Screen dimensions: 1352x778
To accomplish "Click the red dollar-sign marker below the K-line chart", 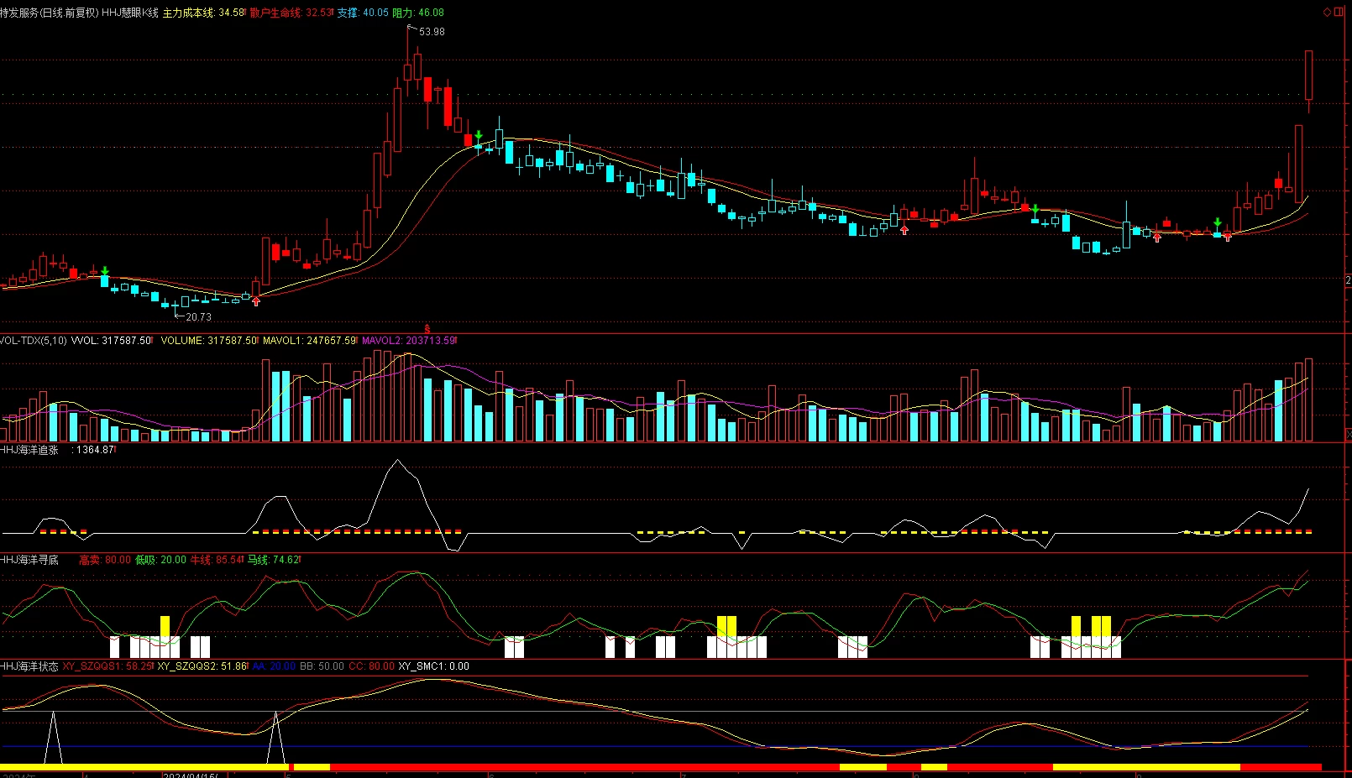I will click(x=427, y=329).
